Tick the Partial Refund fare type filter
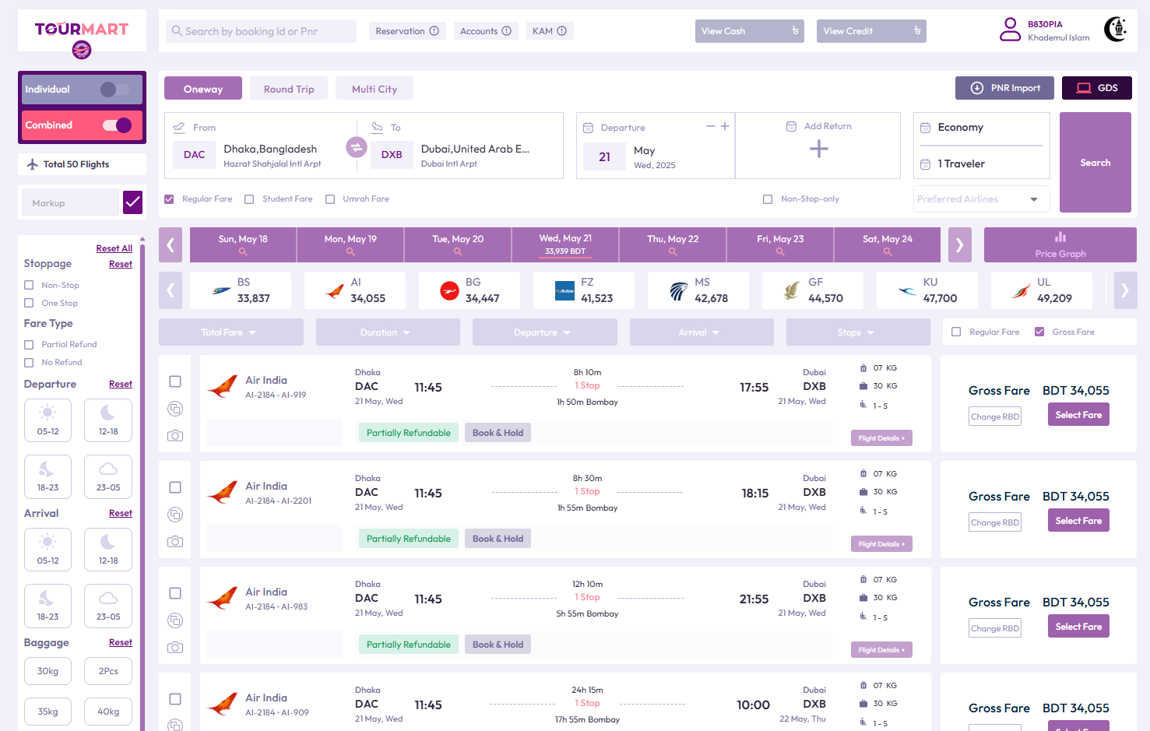Screen dimensions: 1150x731 (29, 345)
